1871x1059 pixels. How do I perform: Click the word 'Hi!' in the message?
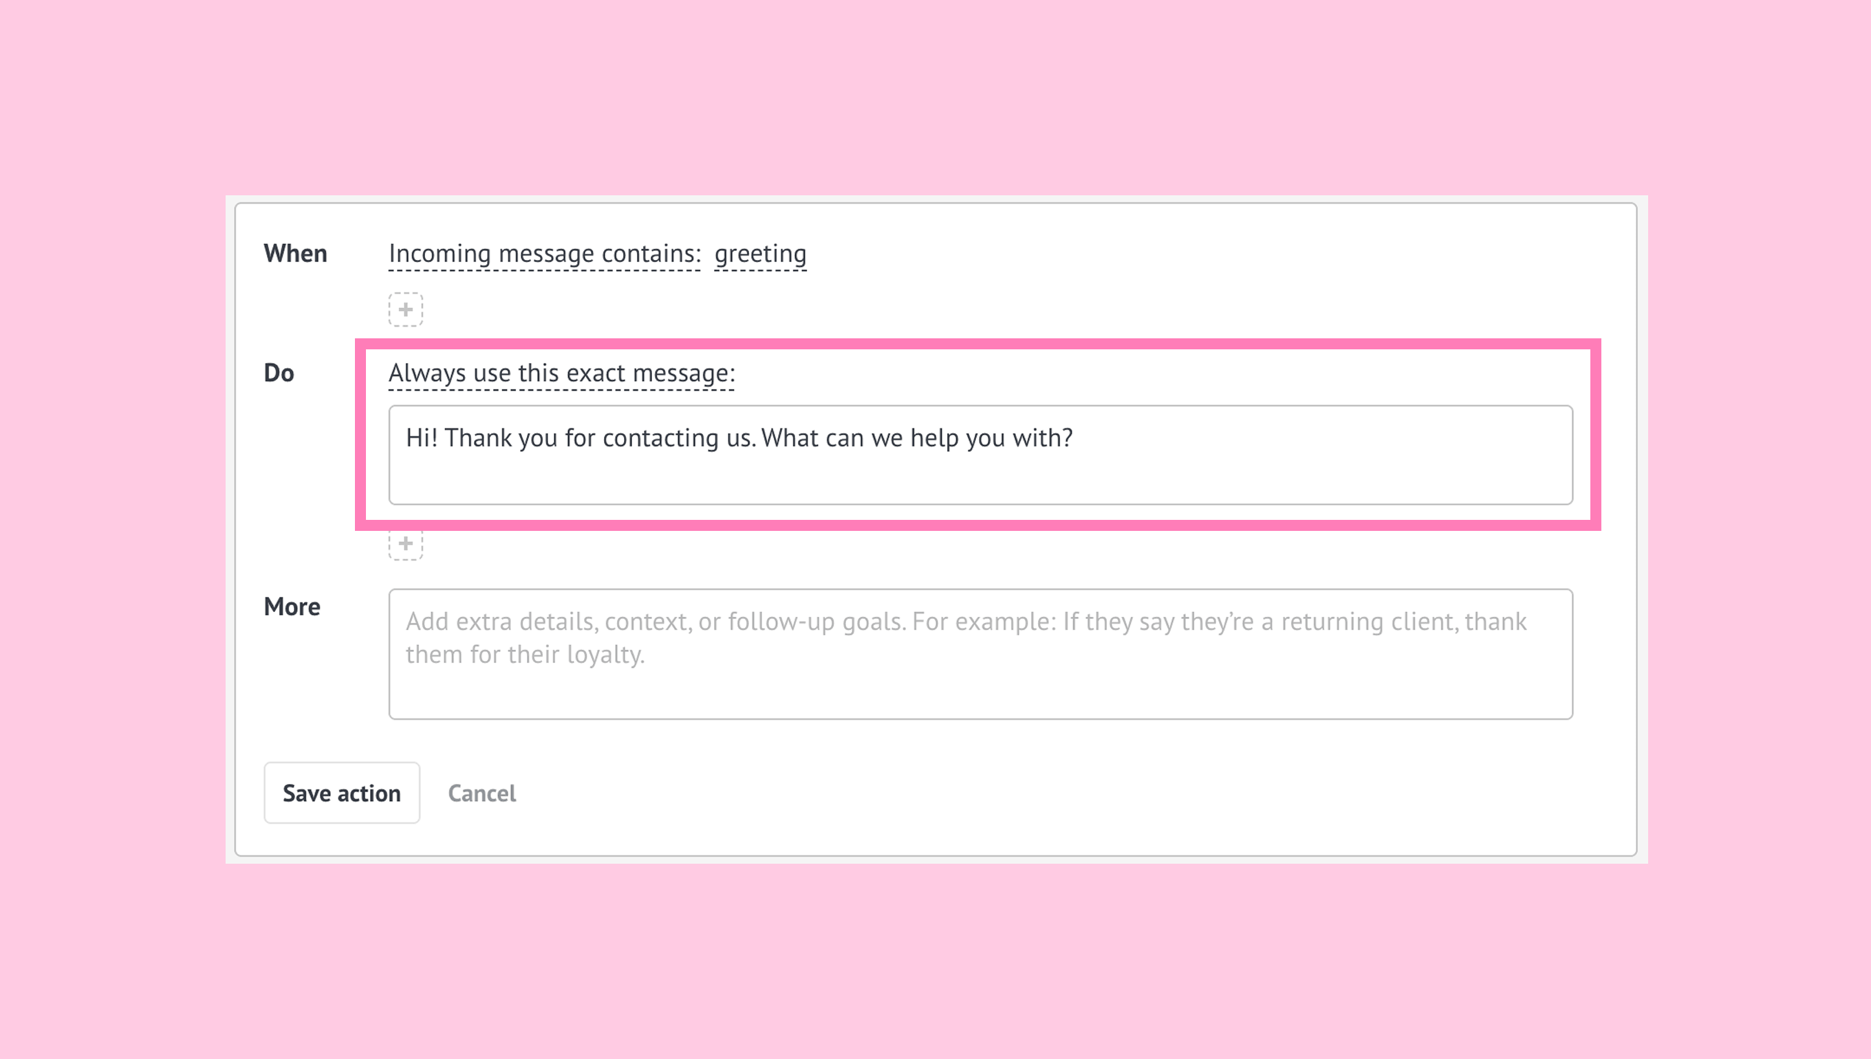[421, 438]
